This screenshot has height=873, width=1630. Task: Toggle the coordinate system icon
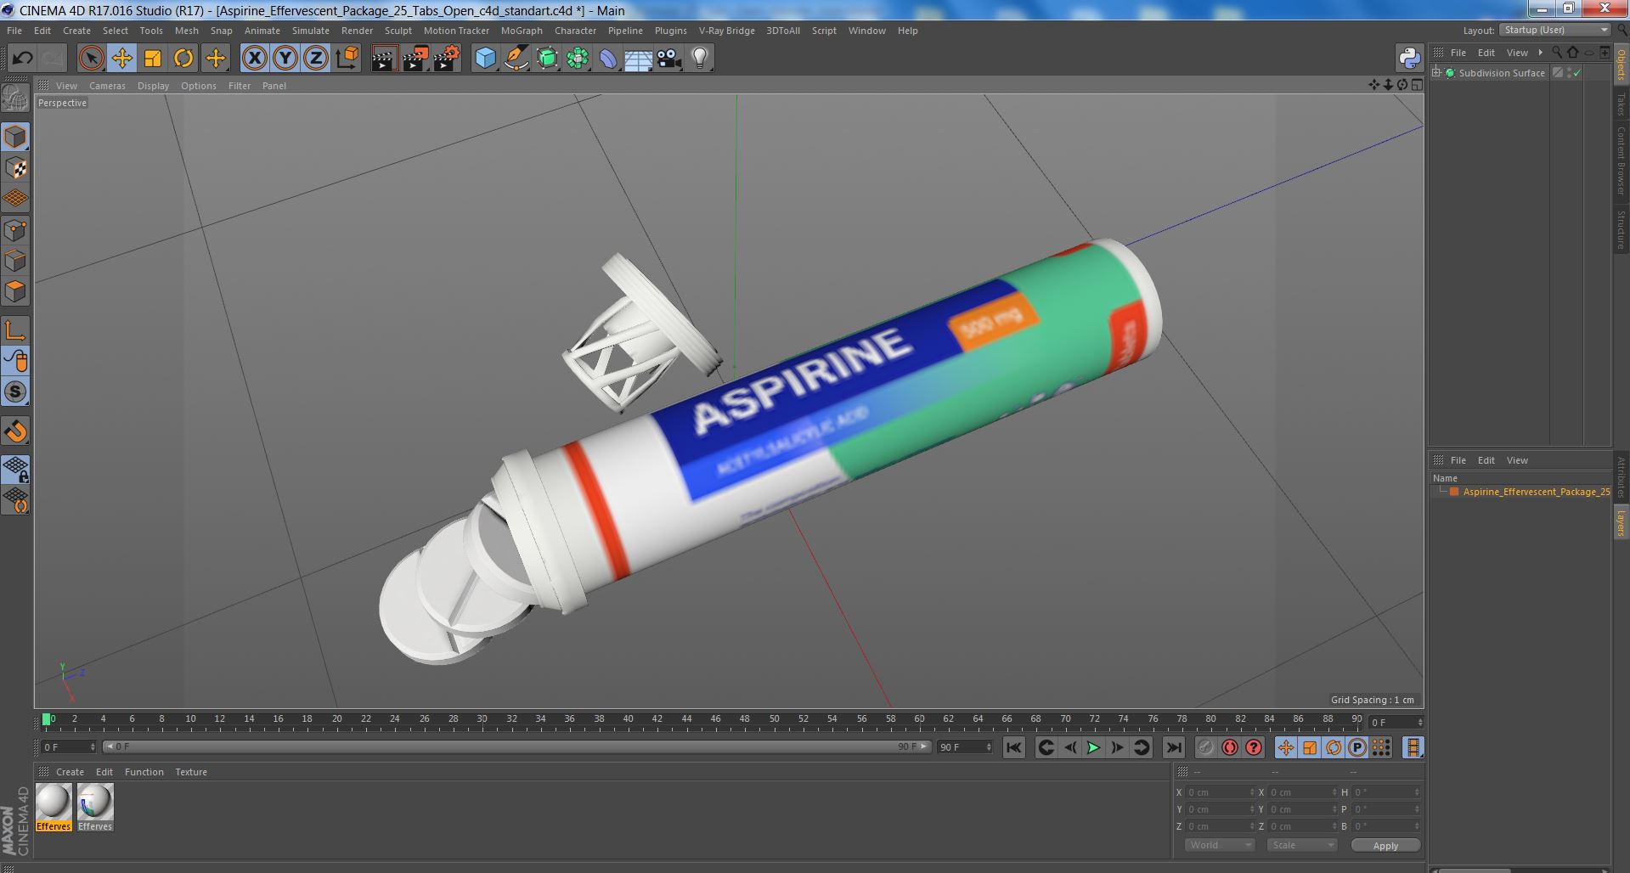[x=347, y=58]
